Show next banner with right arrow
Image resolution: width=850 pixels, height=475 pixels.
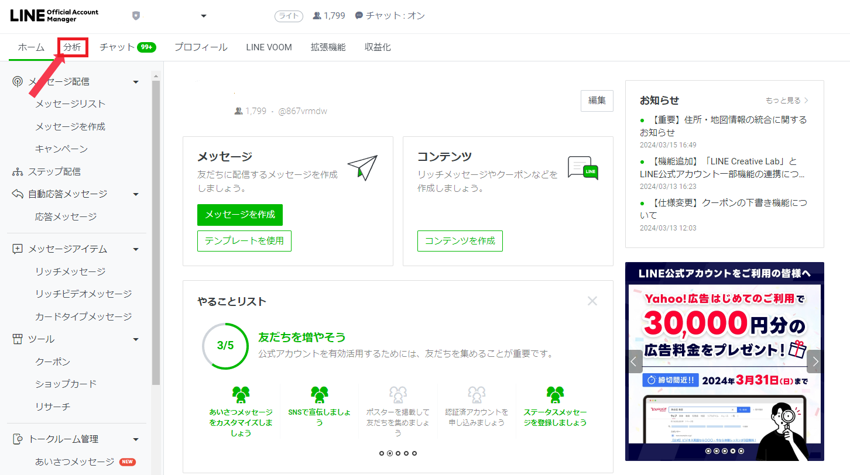pos(814,362)
